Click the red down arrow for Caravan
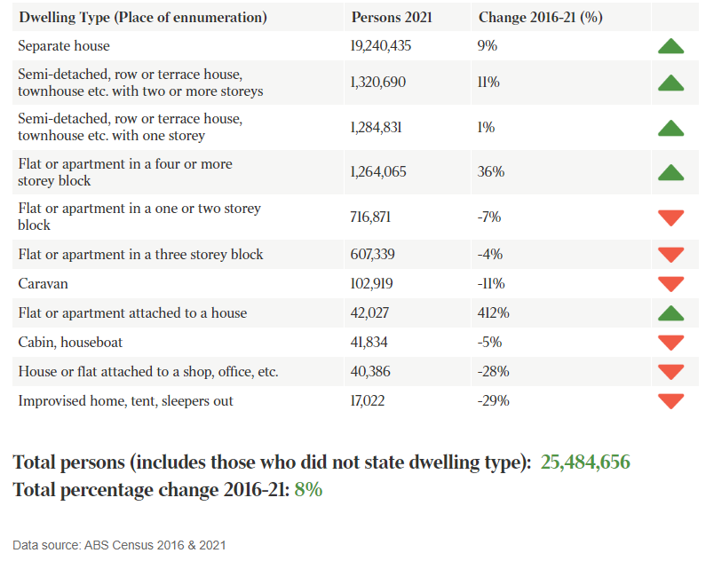 pos(670,284)
